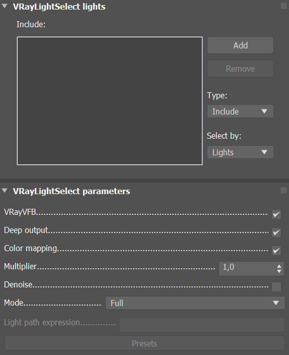
Task: Enable the Denoise checkbox
Action: click(276, 287)
